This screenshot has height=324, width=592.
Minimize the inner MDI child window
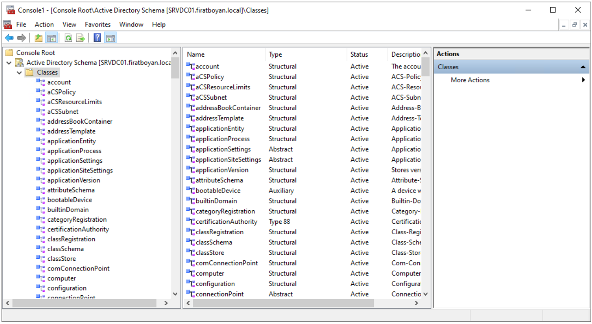click(x=565, y=25)
